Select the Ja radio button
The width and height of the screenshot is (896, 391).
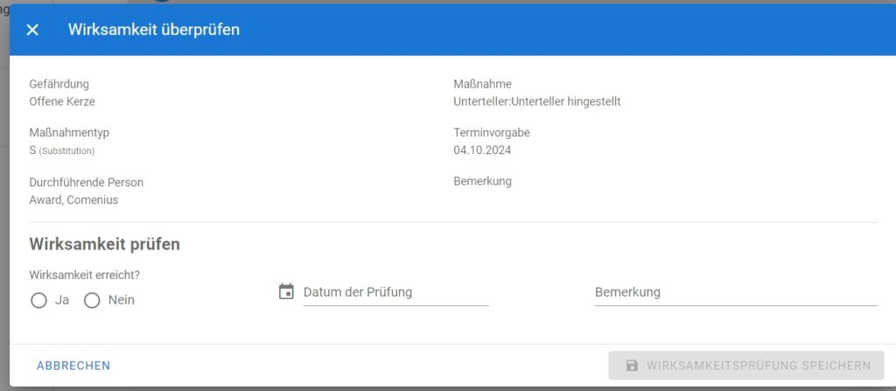[x=38, y=300]
